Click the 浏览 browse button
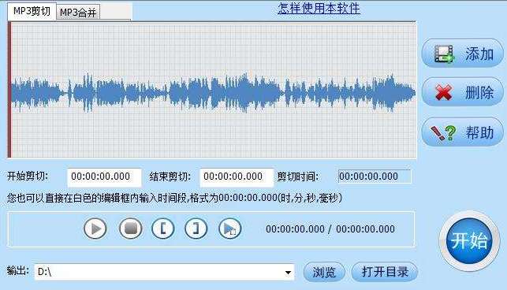Screen dimensions: 507x290 pyautogui.click(x=324, y=272)
